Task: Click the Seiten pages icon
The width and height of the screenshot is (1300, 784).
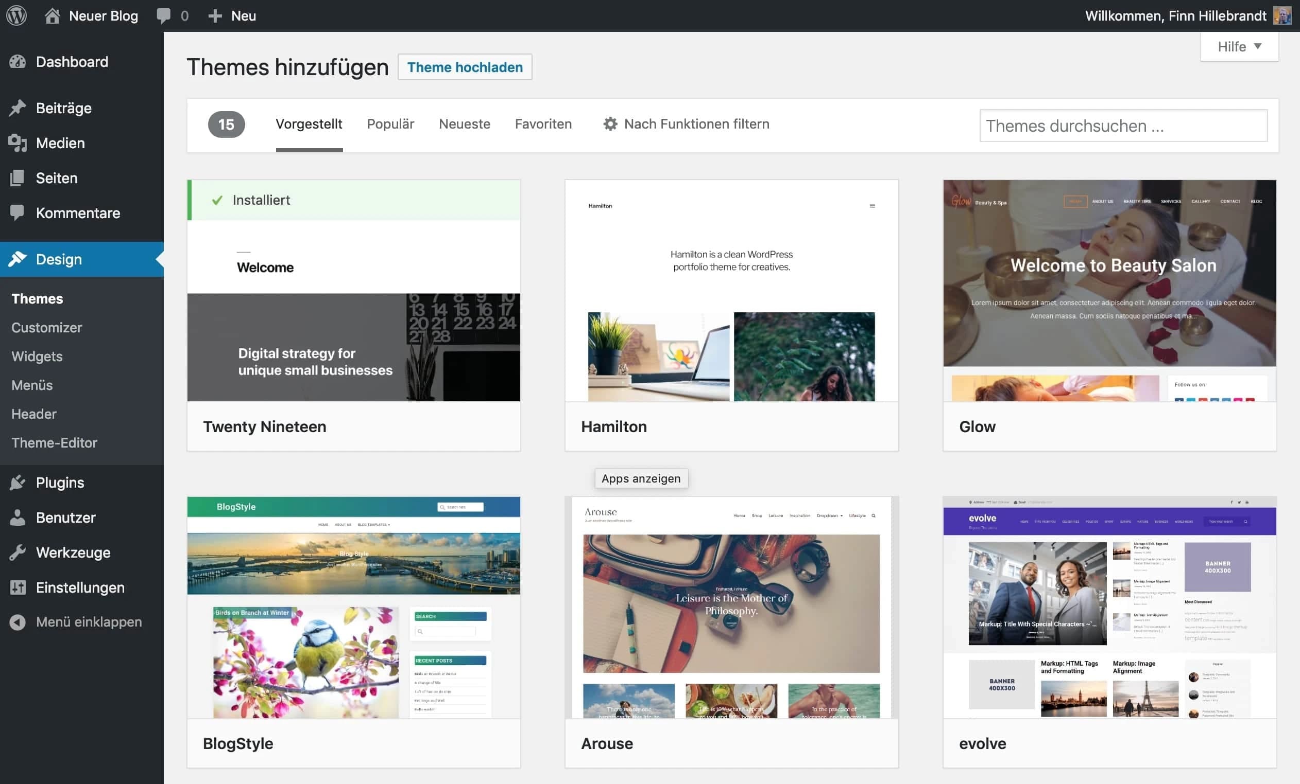Action: click(18, 177)
